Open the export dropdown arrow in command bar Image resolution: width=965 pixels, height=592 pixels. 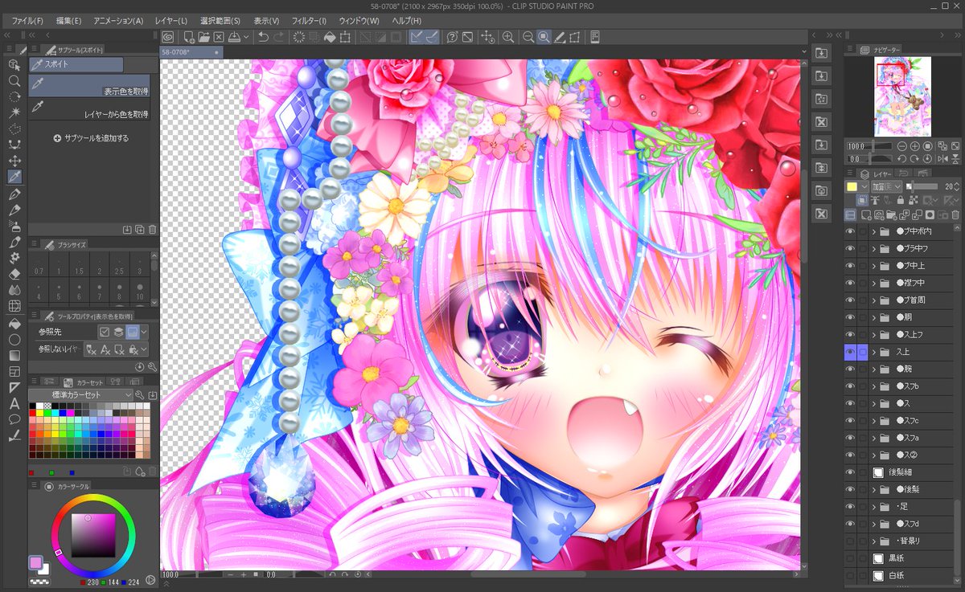pyautogui.click(x=246, y=37)
